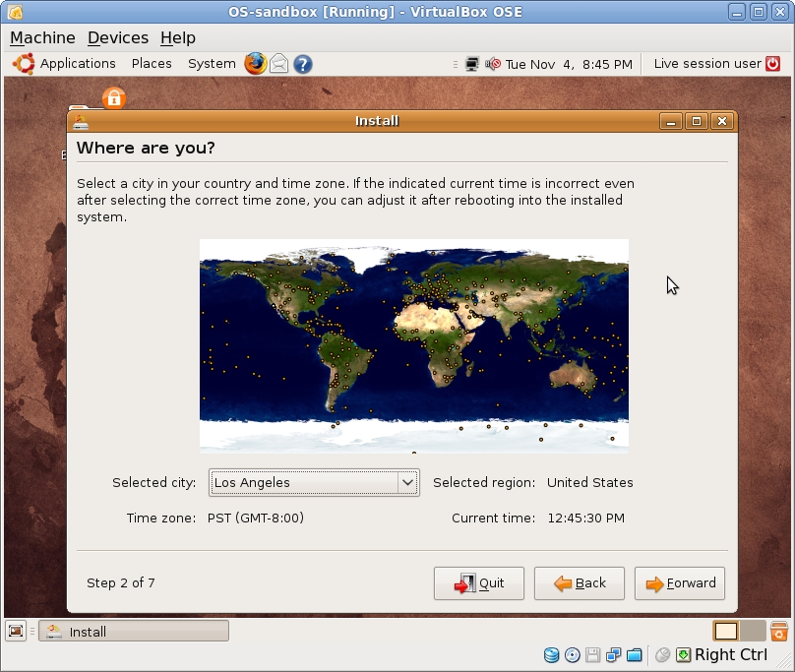This screenshot has height=672, width=795.
Task: Open the Devices menu
Action: tap(118, 38)
